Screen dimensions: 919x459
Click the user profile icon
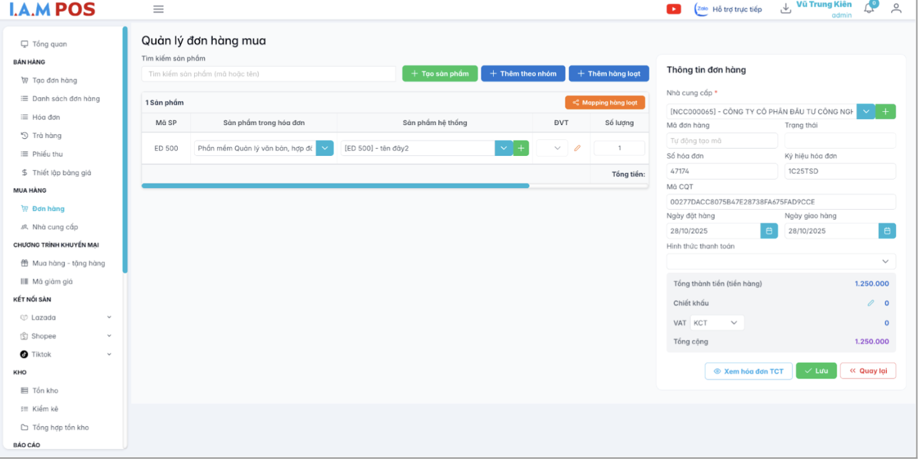coord(896,9)
